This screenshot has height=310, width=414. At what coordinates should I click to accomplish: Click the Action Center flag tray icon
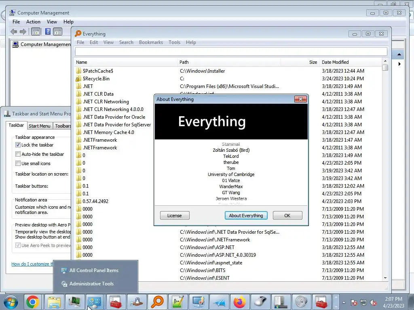354,303
